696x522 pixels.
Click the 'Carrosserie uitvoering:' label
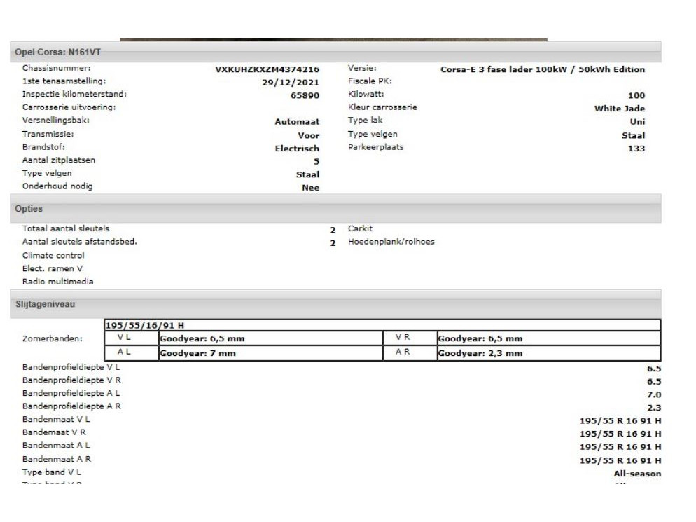[69, 107]
